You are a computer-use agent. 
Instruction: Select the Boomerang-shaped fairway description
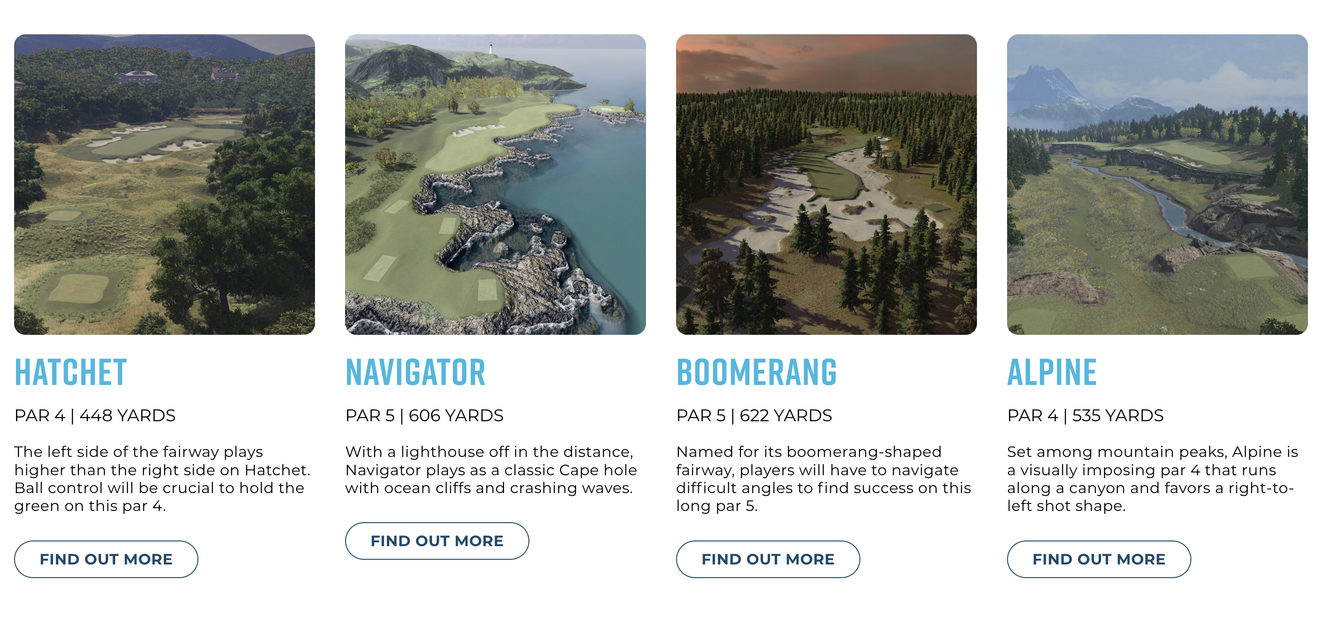[x=823, y=479]
